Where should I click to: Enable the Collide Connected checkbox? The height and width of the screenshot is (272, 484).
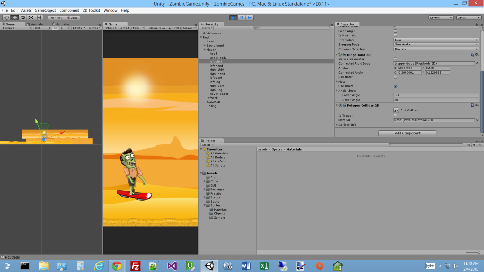point(396,59)
